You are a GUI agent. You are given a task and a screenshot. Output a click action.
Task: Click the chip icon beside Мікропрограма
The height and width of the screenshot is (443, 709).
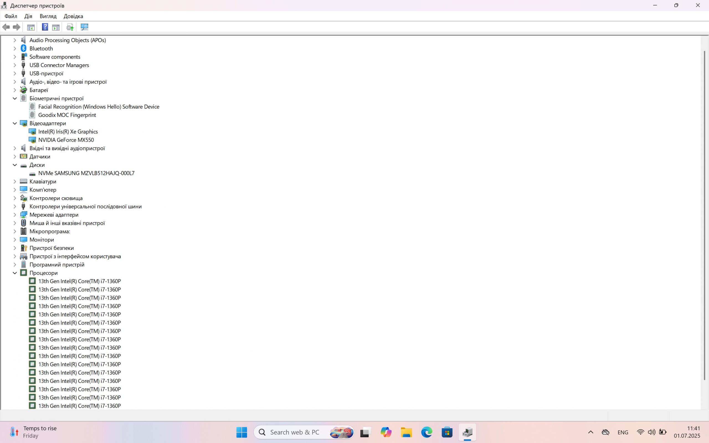[x=24, y=231]
